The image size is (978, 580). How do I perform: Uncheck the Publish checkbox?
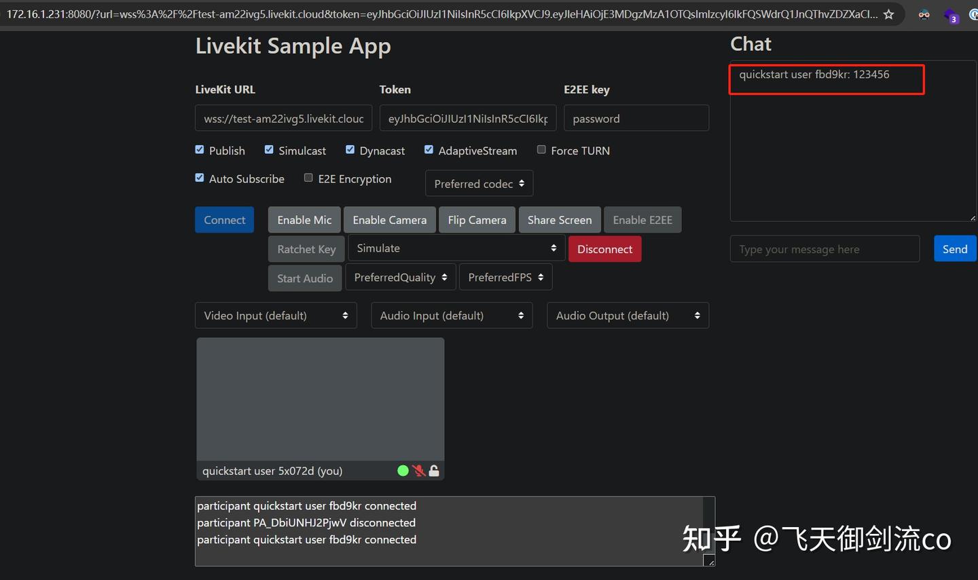click(200, 150)
